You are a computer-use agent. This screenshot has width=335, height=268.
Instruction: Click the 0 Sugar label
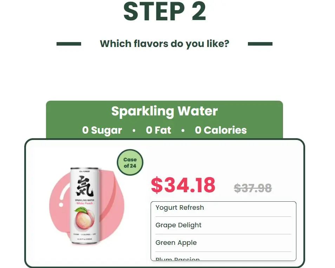102,130
